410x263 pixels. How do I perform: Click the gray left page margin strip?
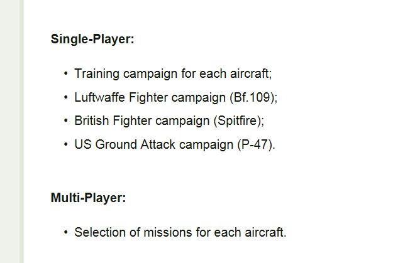11,132
